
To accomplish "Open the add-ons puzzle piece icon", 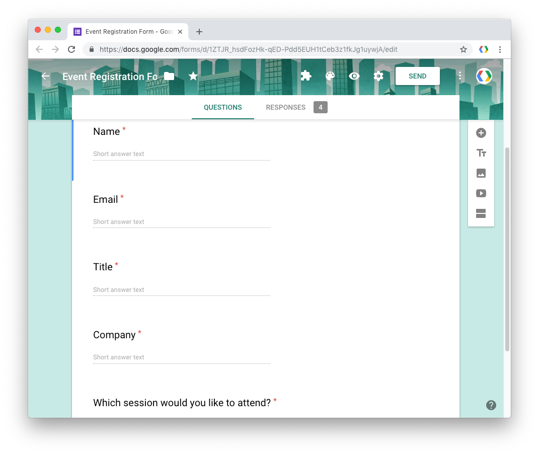I will coord(305,76).
